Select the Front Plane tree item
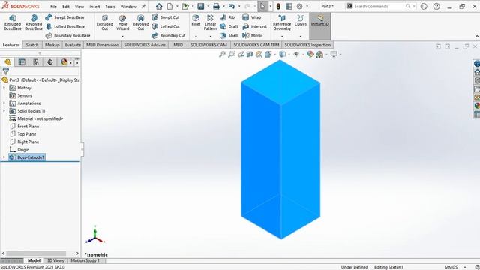 coord(25,127)
